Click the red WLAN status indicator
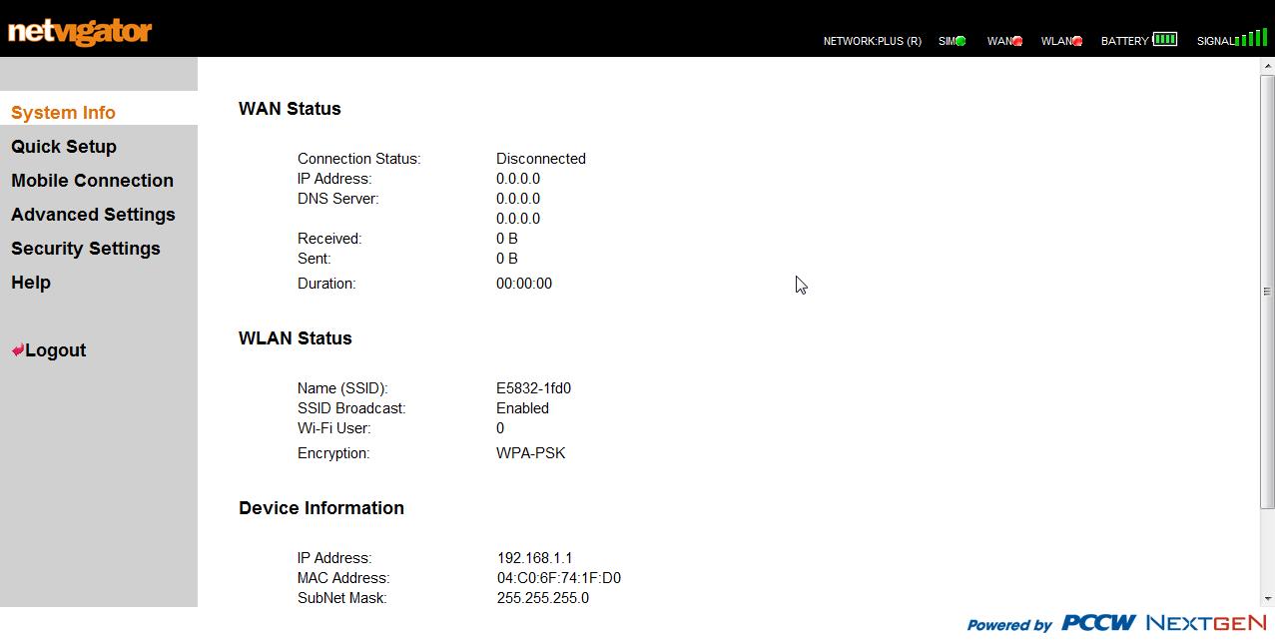This screenshot has width=1275, height=640. coord(1077,41)
